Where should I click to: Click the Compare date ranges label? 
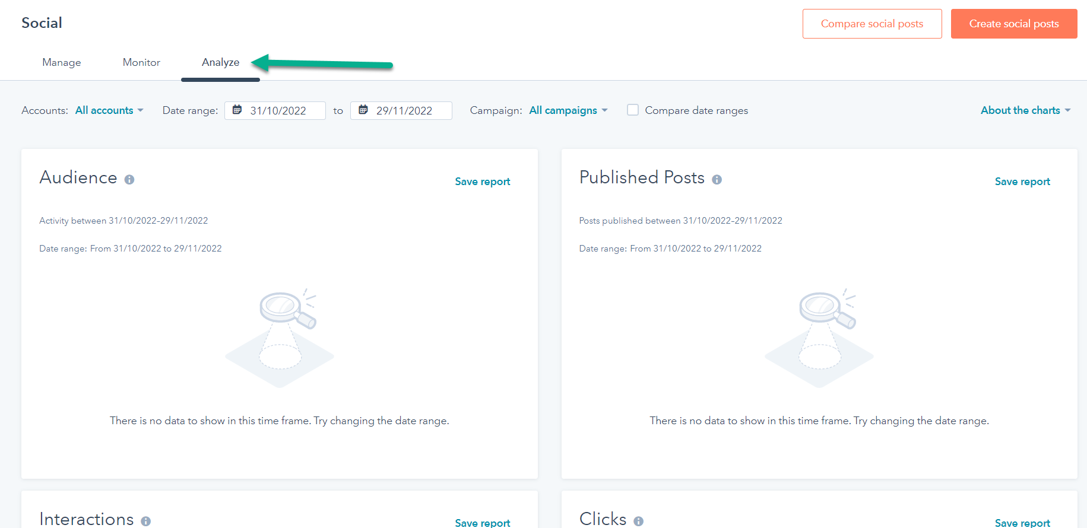(696, 110)
